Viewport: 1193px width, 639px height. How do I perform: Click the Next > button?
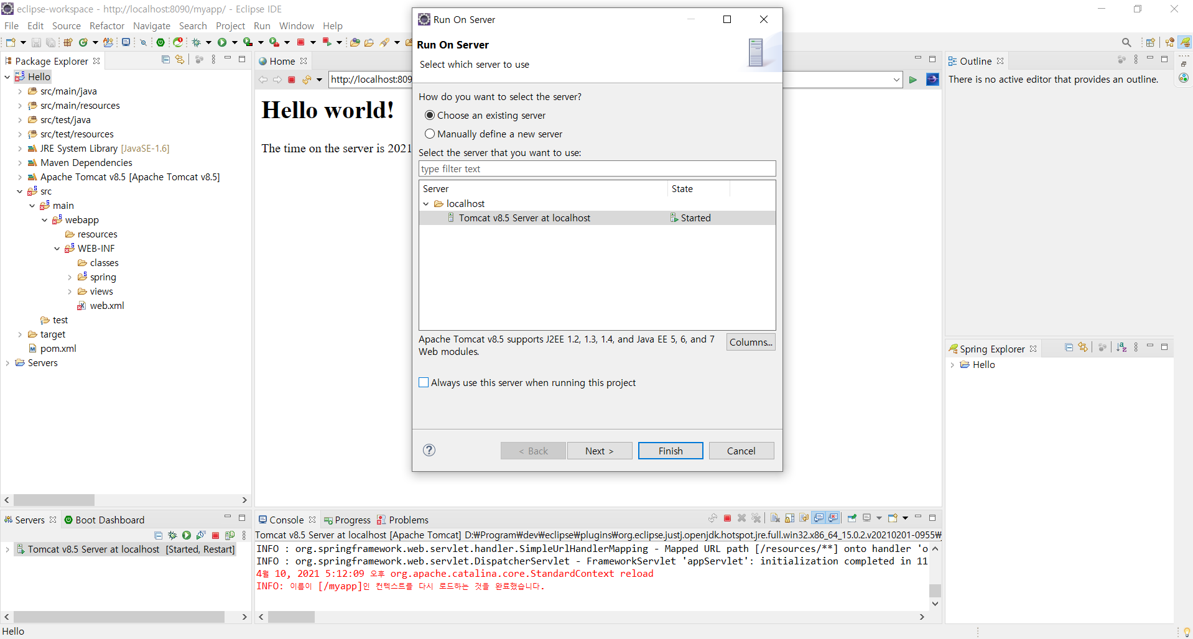click(600, 451)
